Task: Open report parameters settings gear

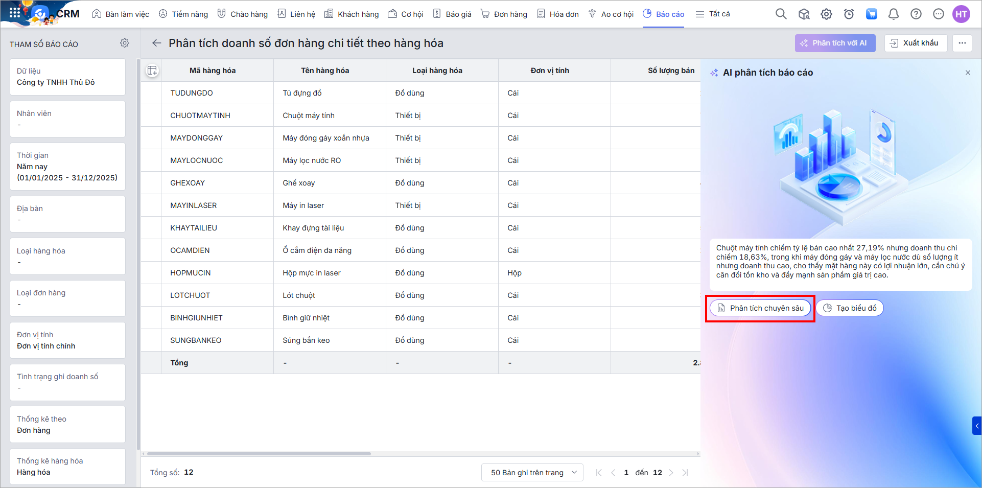Action: coord(125,43)
